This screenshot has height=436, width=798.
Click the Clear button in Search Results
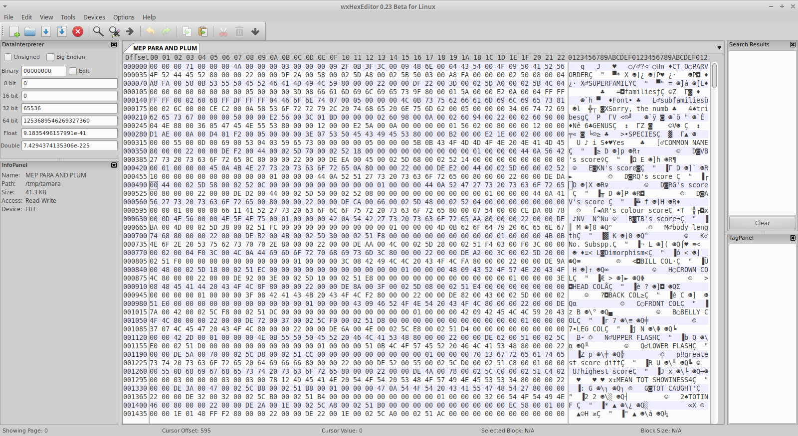pos(762,223)
